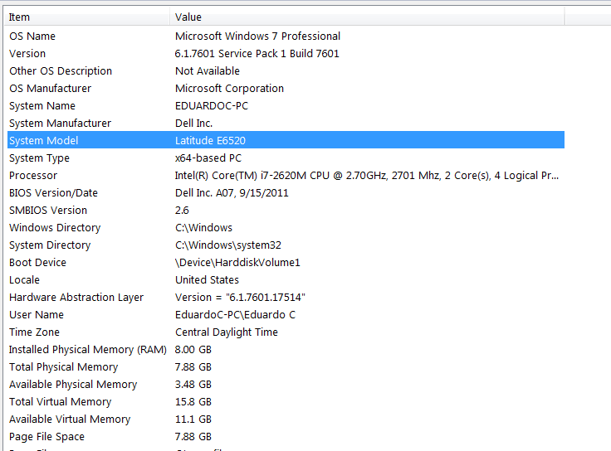Screen dimensions: 611x451
Task: Select the Hardware Abstraction Layer row
Action: (x=76, y=298)
